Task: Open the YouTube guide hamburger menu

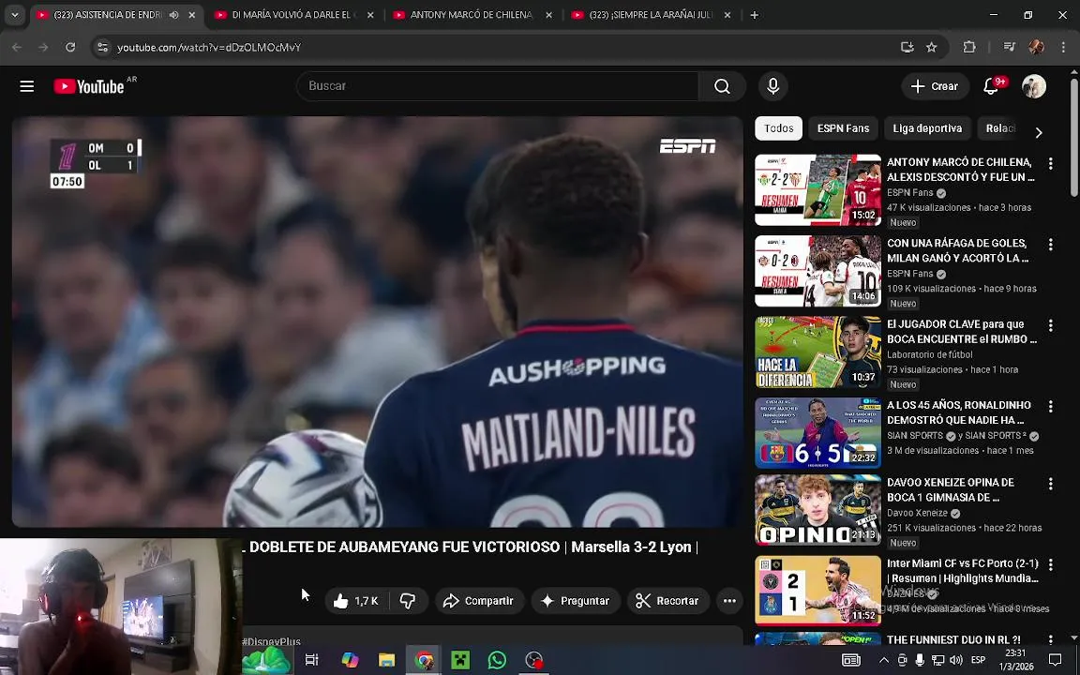Action: click(27, 86)
